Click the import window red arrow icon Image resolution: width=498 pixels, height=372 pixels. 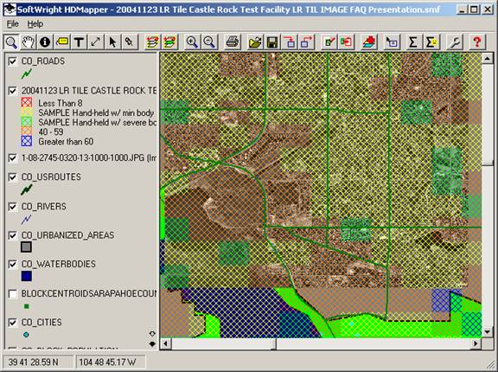pyautogui.click(x=289, y=42)
